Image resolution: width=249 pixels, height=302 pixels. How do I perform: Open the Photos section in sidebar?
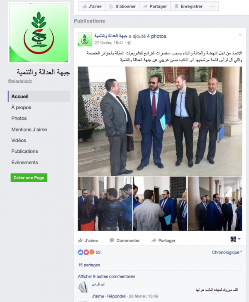[x=19, y=118]
